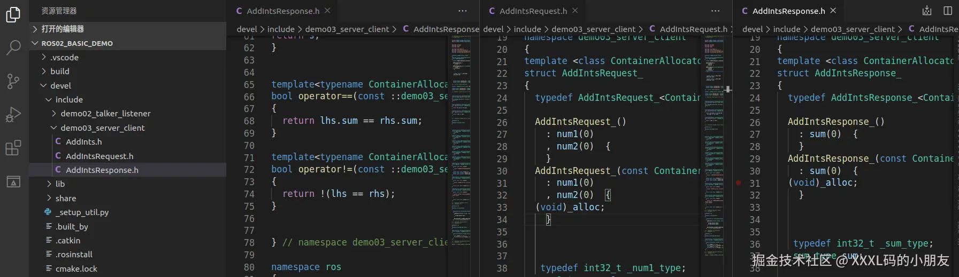Open more actions menu of the first editor group
Viewport: 959px width, 277px height.
463,11
